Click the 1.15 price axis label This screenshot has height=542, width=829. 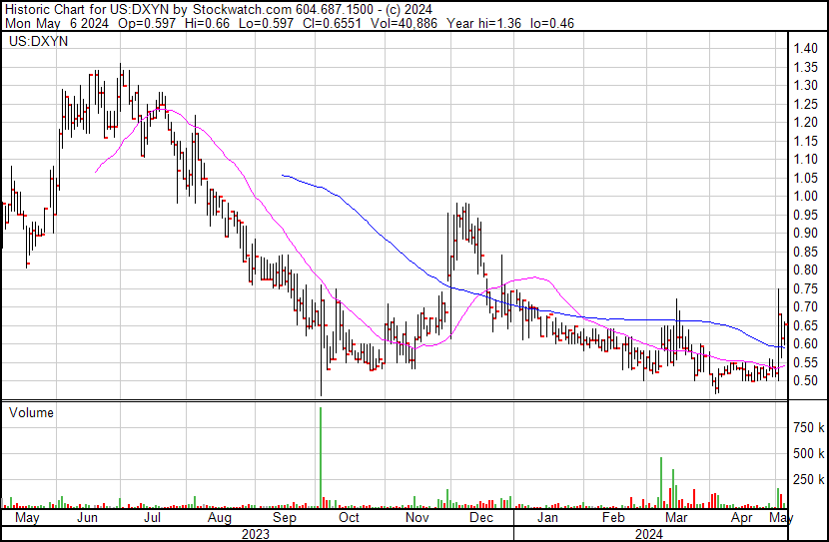[x=806, y=141]
